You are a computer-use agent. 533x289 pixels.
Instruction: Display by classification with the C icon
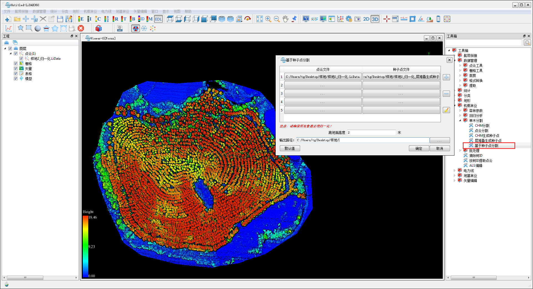[x=98, y=19]
